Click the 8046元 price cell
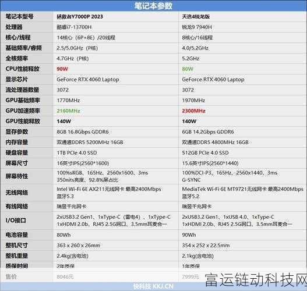The width and height of the screenshot is (307, 291). pyautogui.click(x=65, y=277)
